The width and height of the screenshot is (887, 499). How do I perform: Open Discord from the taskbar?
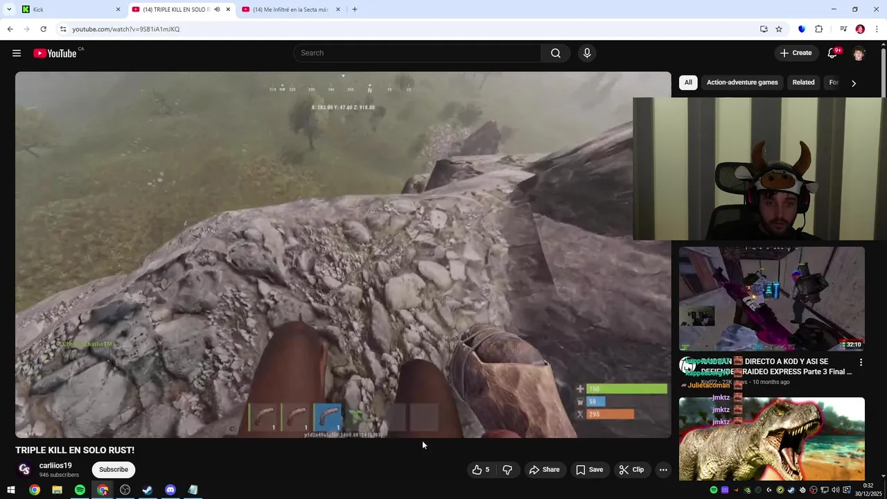click(170, 490)
